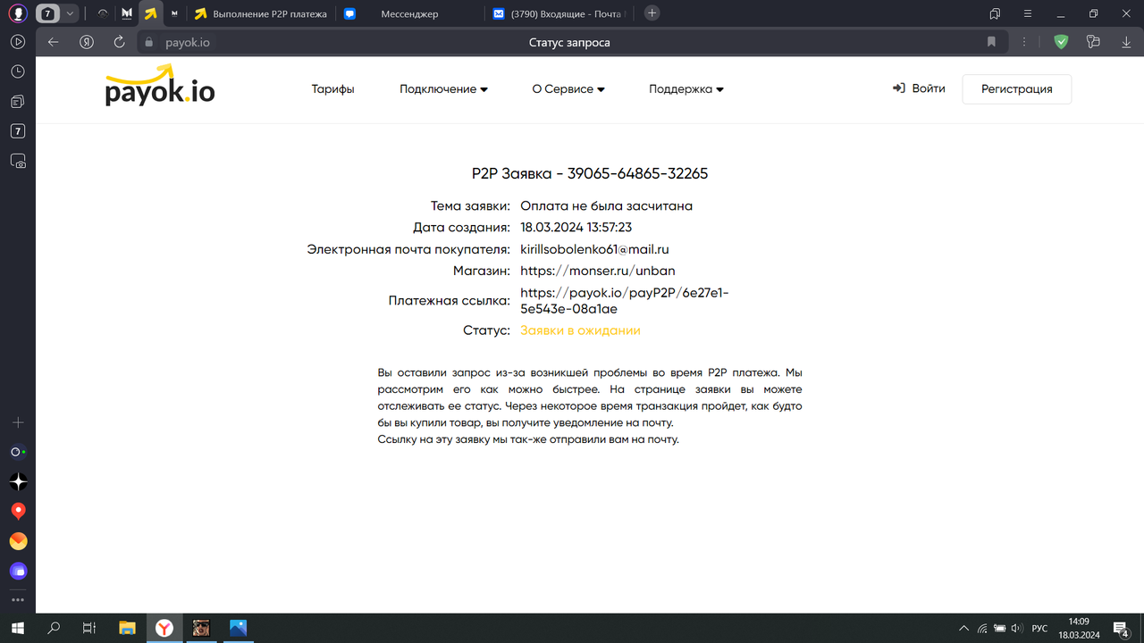Viewport: 1144px width, 643px height.
Task: Switch to the Мессенджер tab
Action: click(408, 13)
